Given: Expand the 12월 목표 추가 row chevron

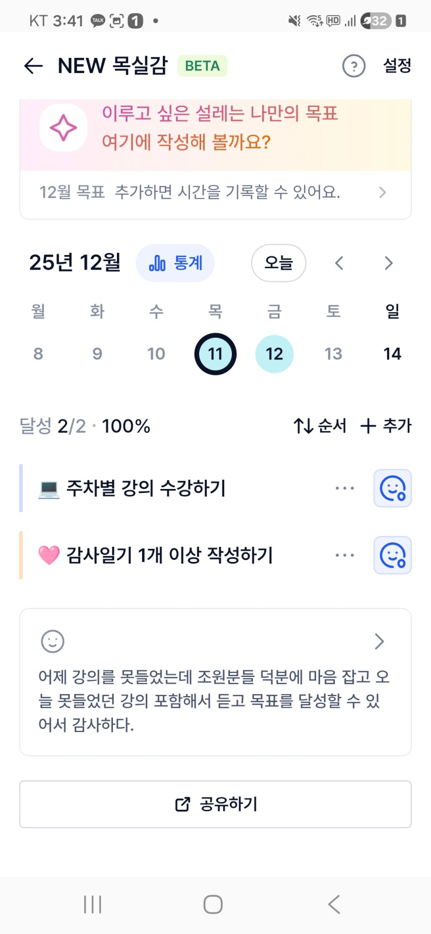Looking at the screenshot, I should click(383, 193).
